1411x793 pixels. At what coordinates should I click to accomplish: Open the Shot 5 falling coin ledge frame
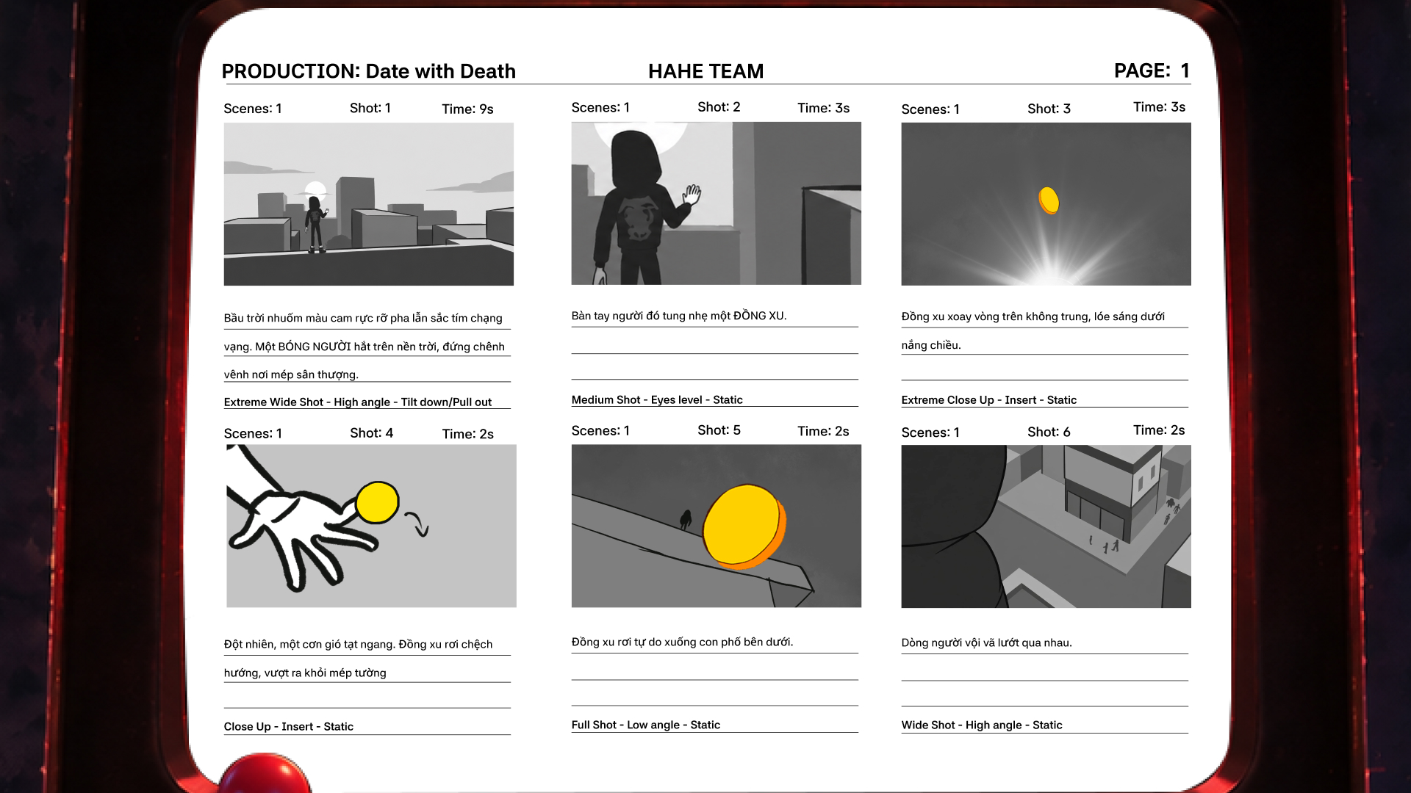[717, 526]
